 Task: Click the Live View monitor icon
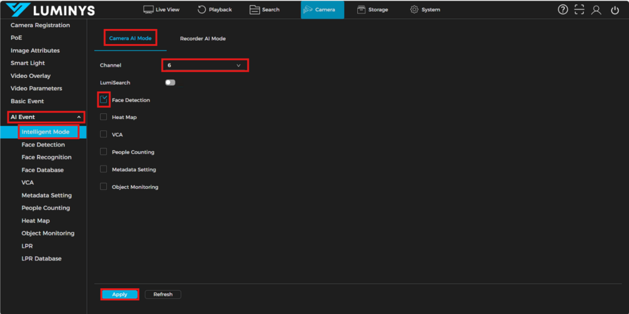(x=148, y=9)
